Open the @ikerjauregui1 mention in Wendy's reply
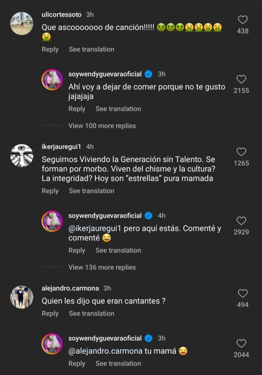This screenshot has height=375, width=262. (95, 228)
